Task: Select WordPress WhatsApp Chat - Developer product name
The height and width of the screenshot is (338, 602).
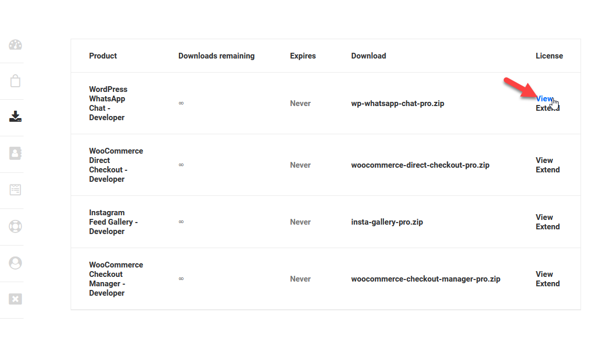Action: [x=108, y=103]
